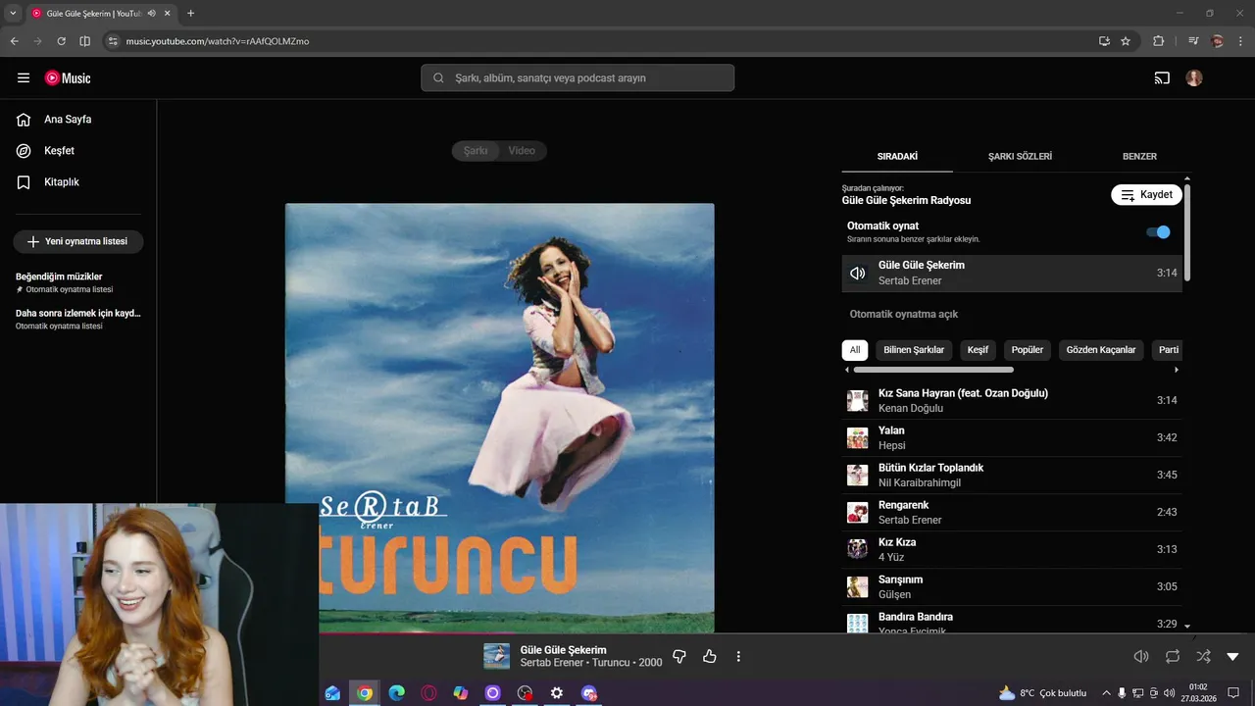Open Opera browser from taskbar
Image resolution: width=1255 pixels, height=706 pixels.
click(428, 693)
